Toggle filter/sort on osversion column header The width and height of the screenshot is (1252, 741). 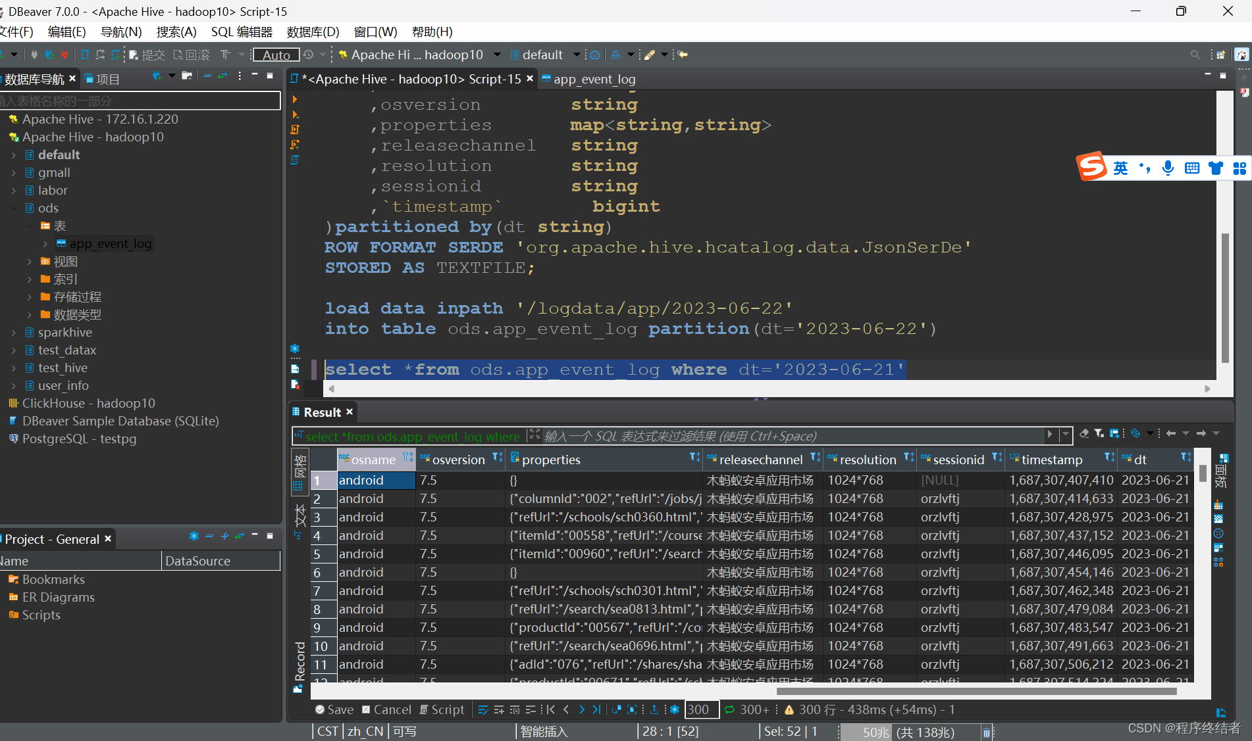(x=497, y=458)
